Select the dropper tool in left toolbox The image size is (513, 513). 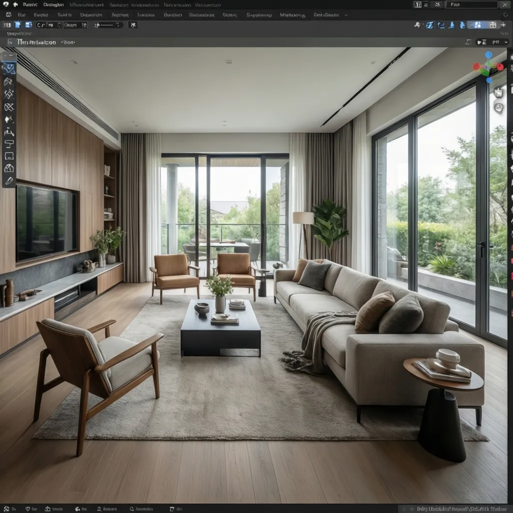coord(9,119)
